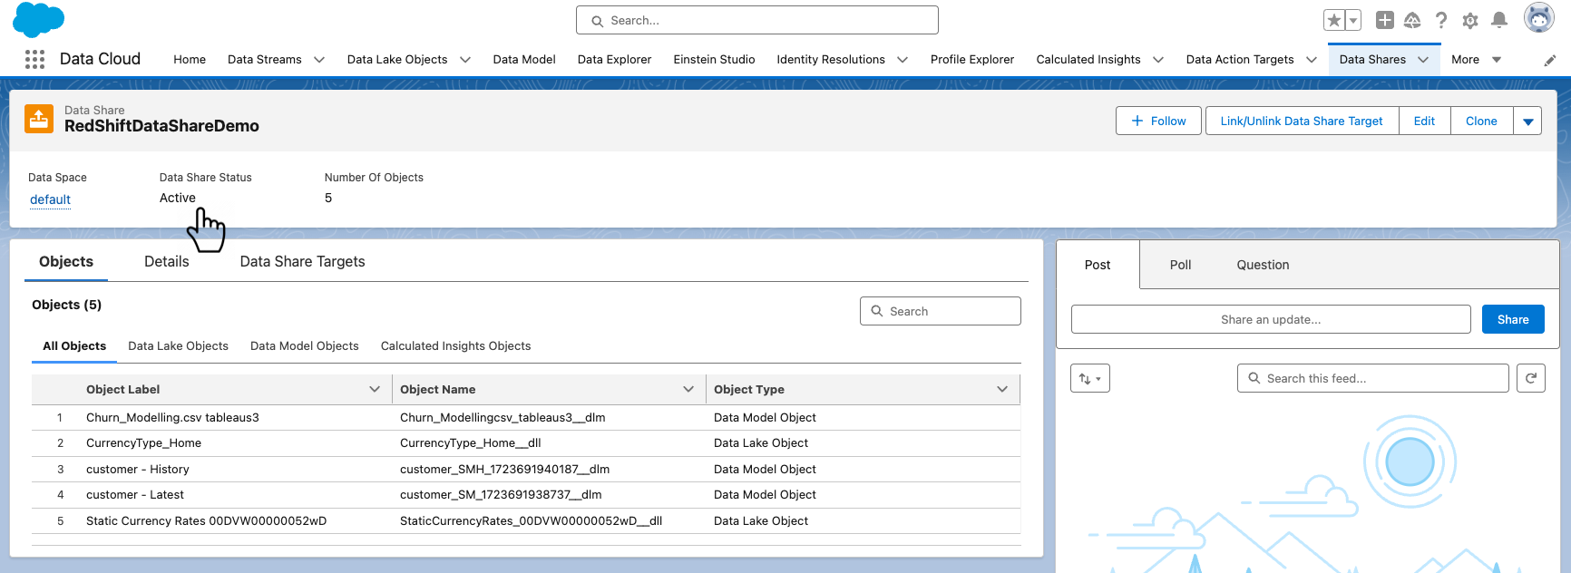Open the user profile avatar
1571x573 pixels.
point(1538,17)
